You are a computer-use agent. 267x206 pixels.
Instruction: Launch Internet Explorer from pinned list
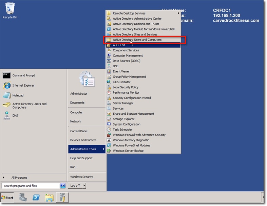tap(7, 86)
